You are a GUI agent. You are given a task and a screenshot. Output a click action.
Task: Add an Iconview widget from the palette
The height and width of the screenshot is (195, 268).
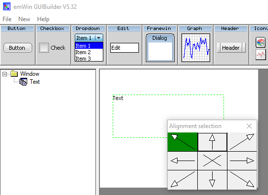point(259,45)
